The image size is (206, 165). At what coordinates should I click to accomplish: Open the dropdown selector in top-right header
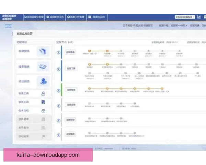185,17
